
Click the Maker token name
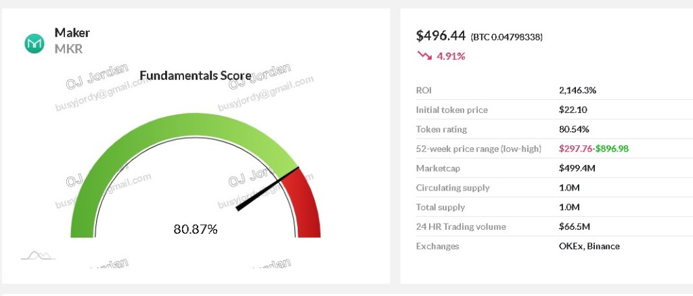pos(72,33)
